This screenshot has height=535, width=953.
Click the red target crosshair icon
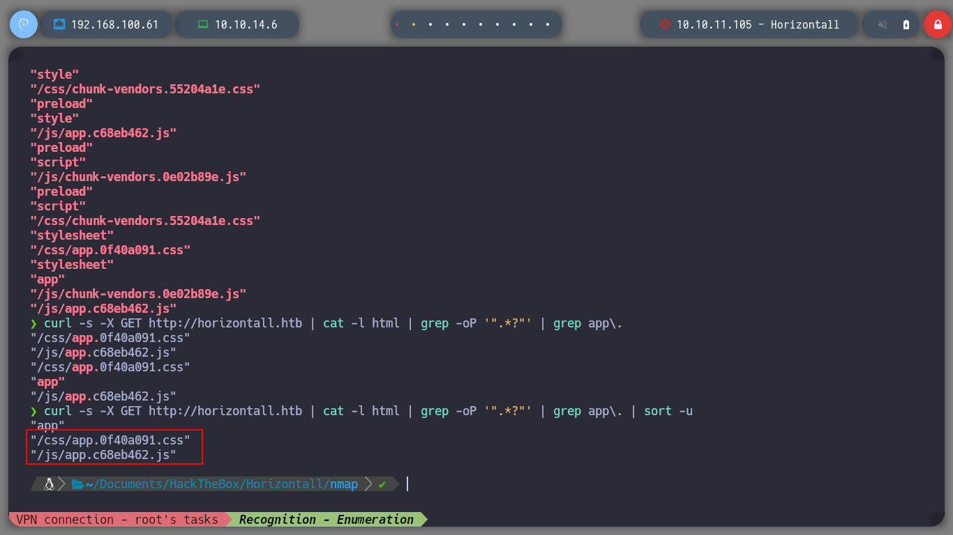pyautogui.click(x=664, y=24)
